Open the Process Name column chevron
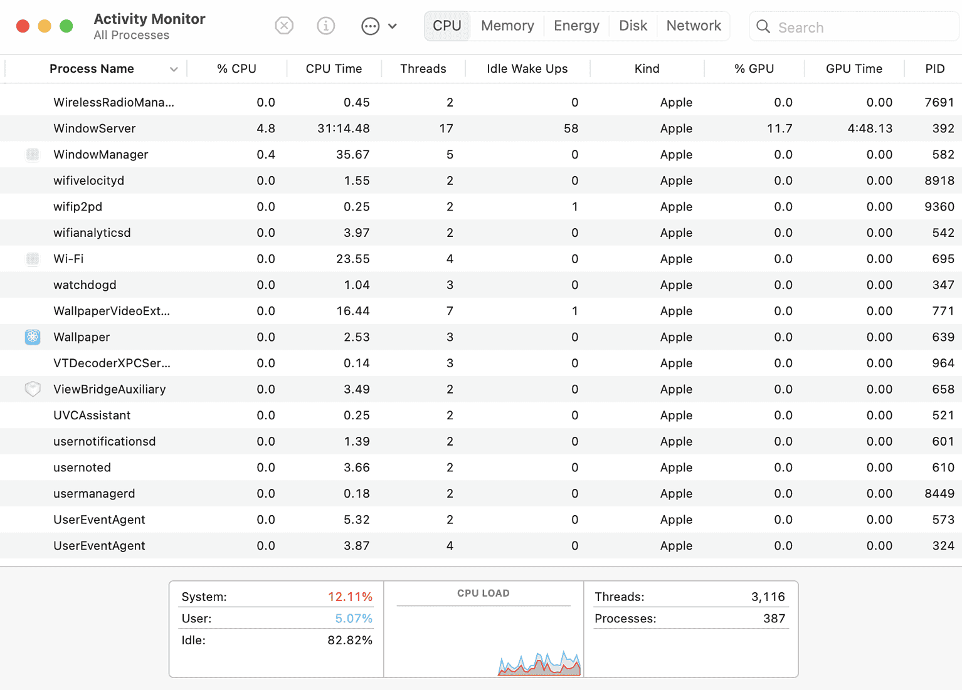Screen dimensions: 962x690 (174, 69)
